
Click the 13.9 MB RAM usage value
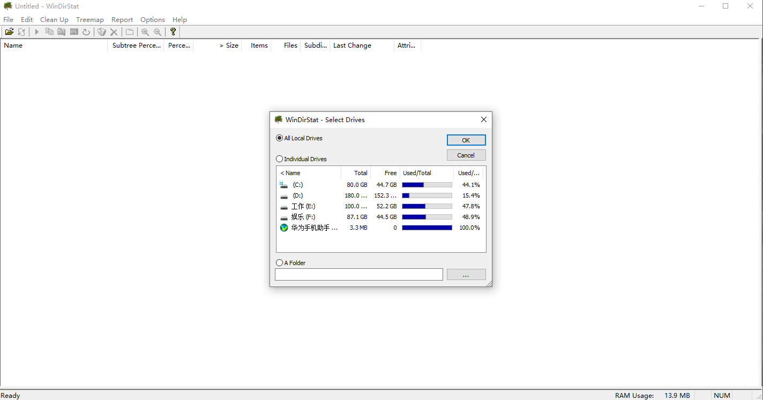677,395
